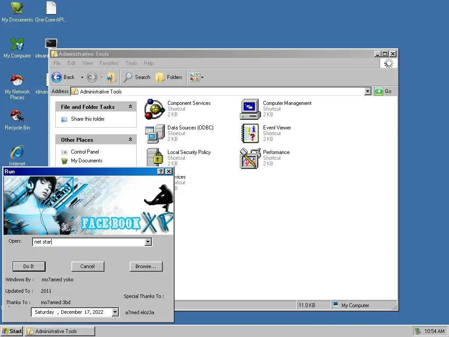Click the Browse... button
This screenshot has height=337, width=449.
(x=146, y=266)
